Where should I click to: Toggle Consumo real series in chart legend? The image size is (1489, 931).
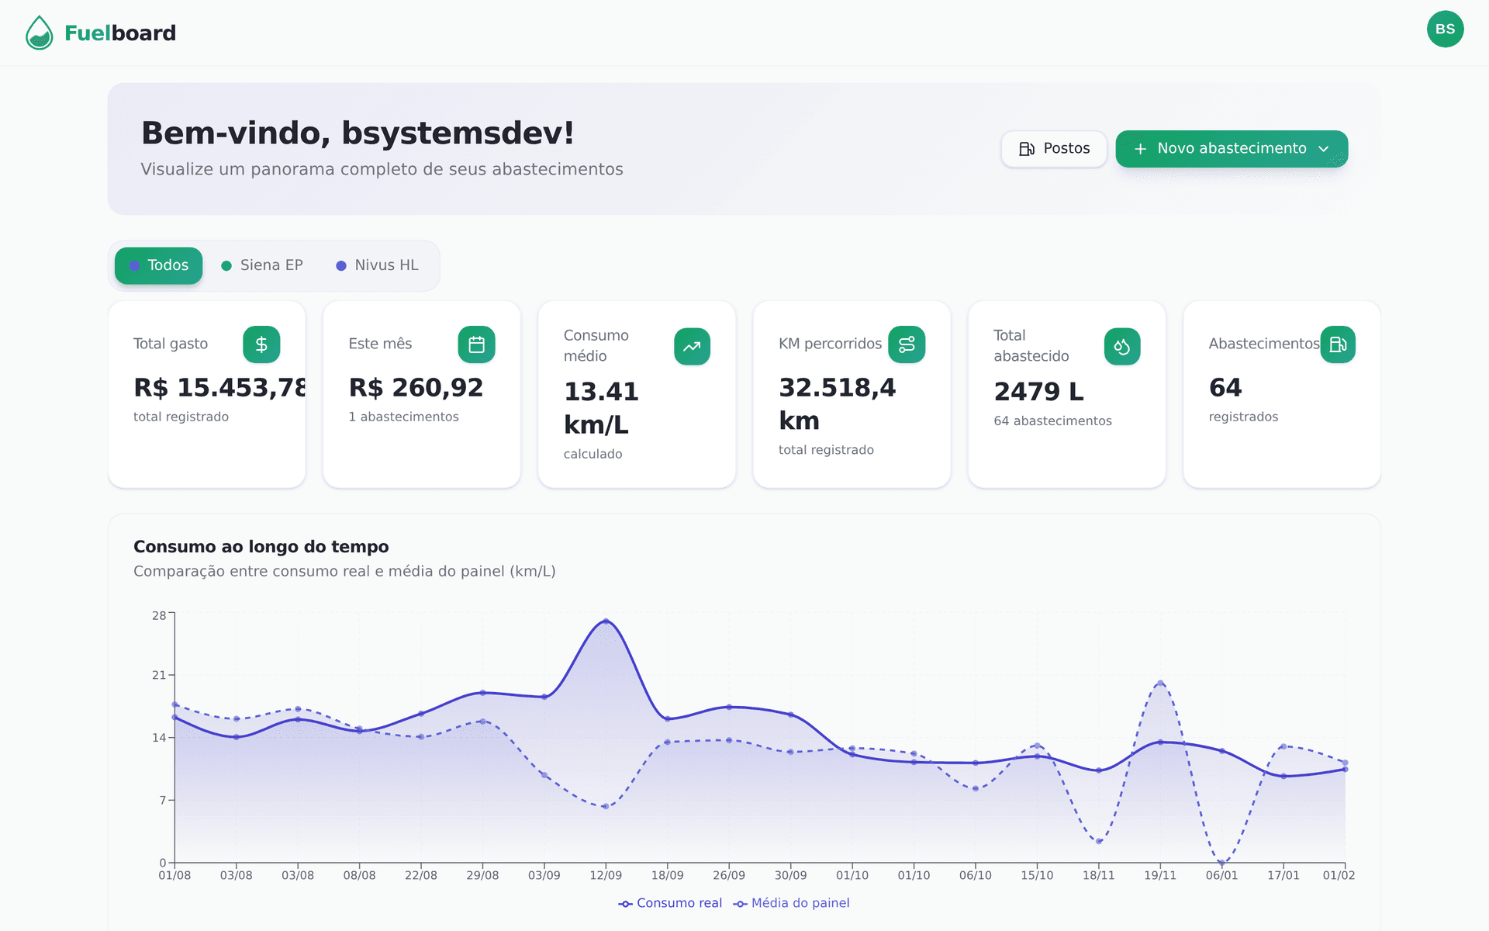(x=670, y=903)
